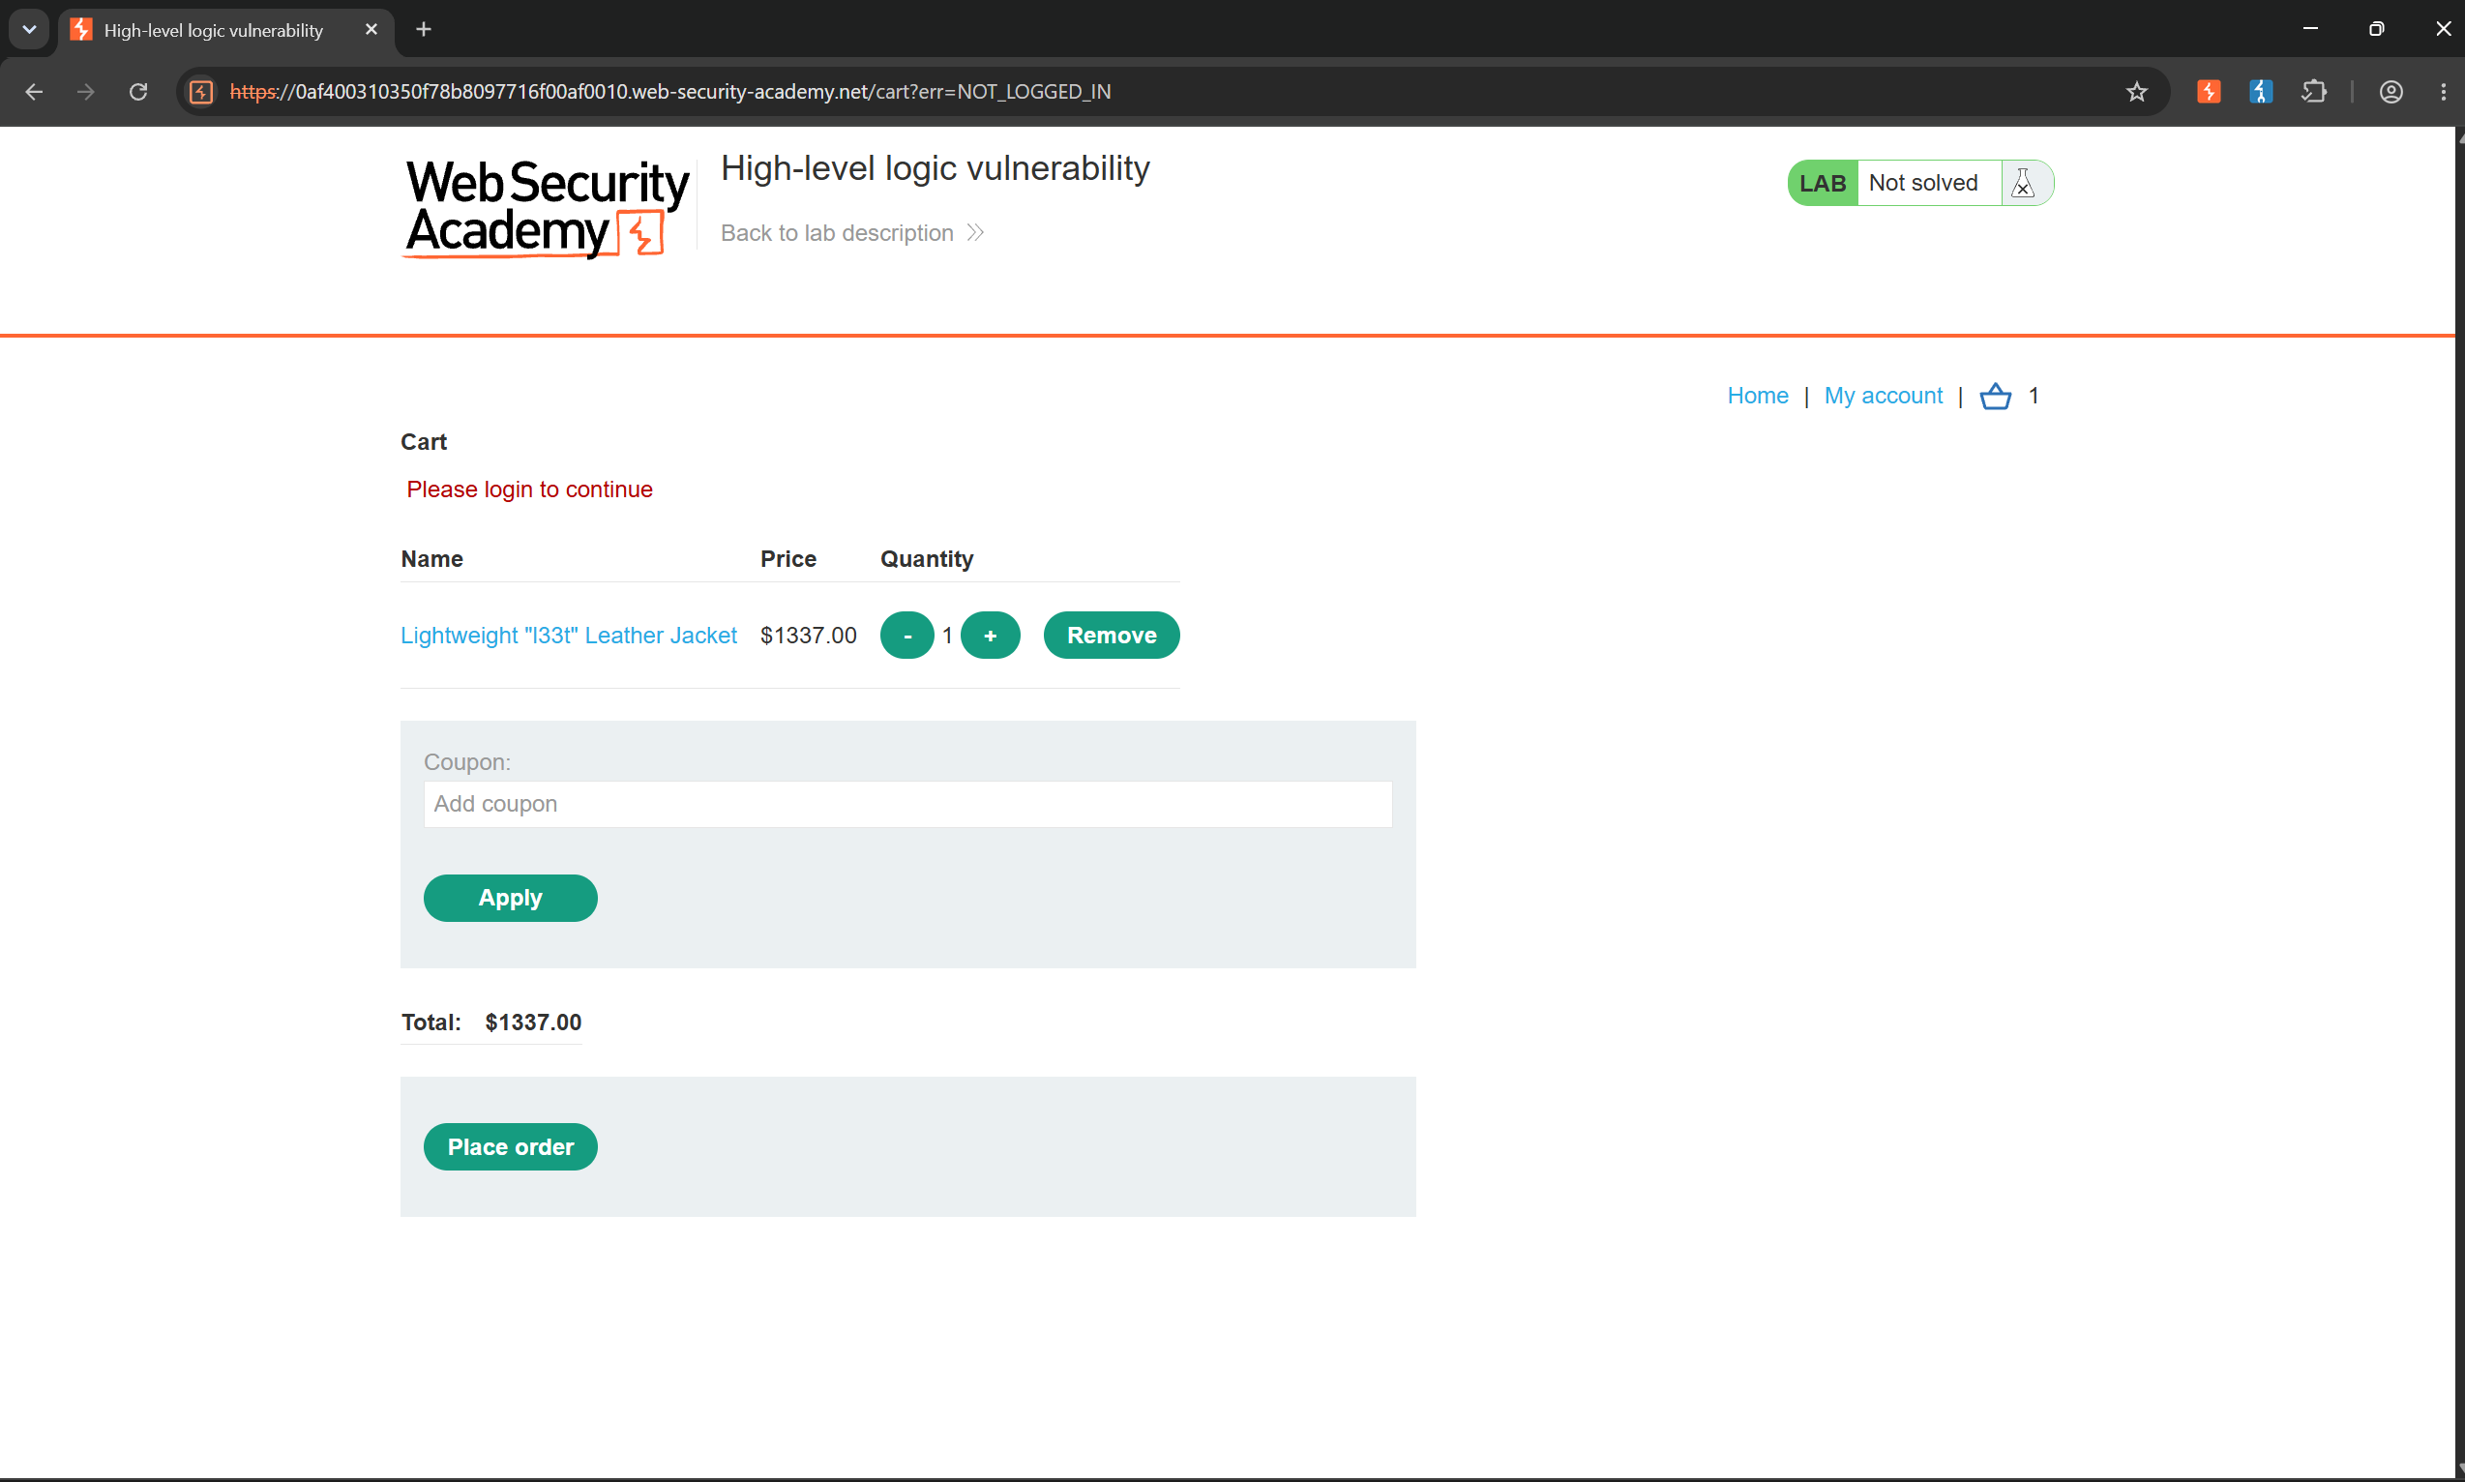The width and height of the screenshot is (2465, 1482).
Task: Click the address bar URL
Action: pyautogui.click(x=670, y=92)
